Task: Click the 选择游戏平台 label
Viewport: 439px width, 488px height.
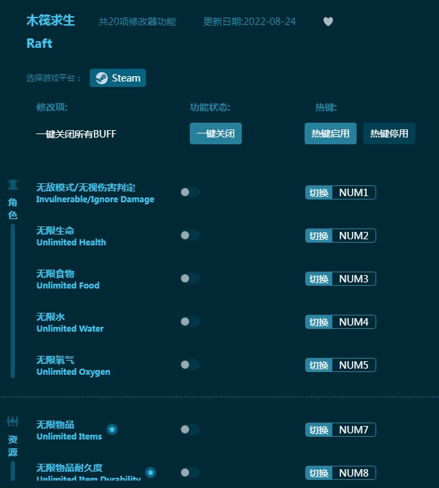Action: (53, 78)
